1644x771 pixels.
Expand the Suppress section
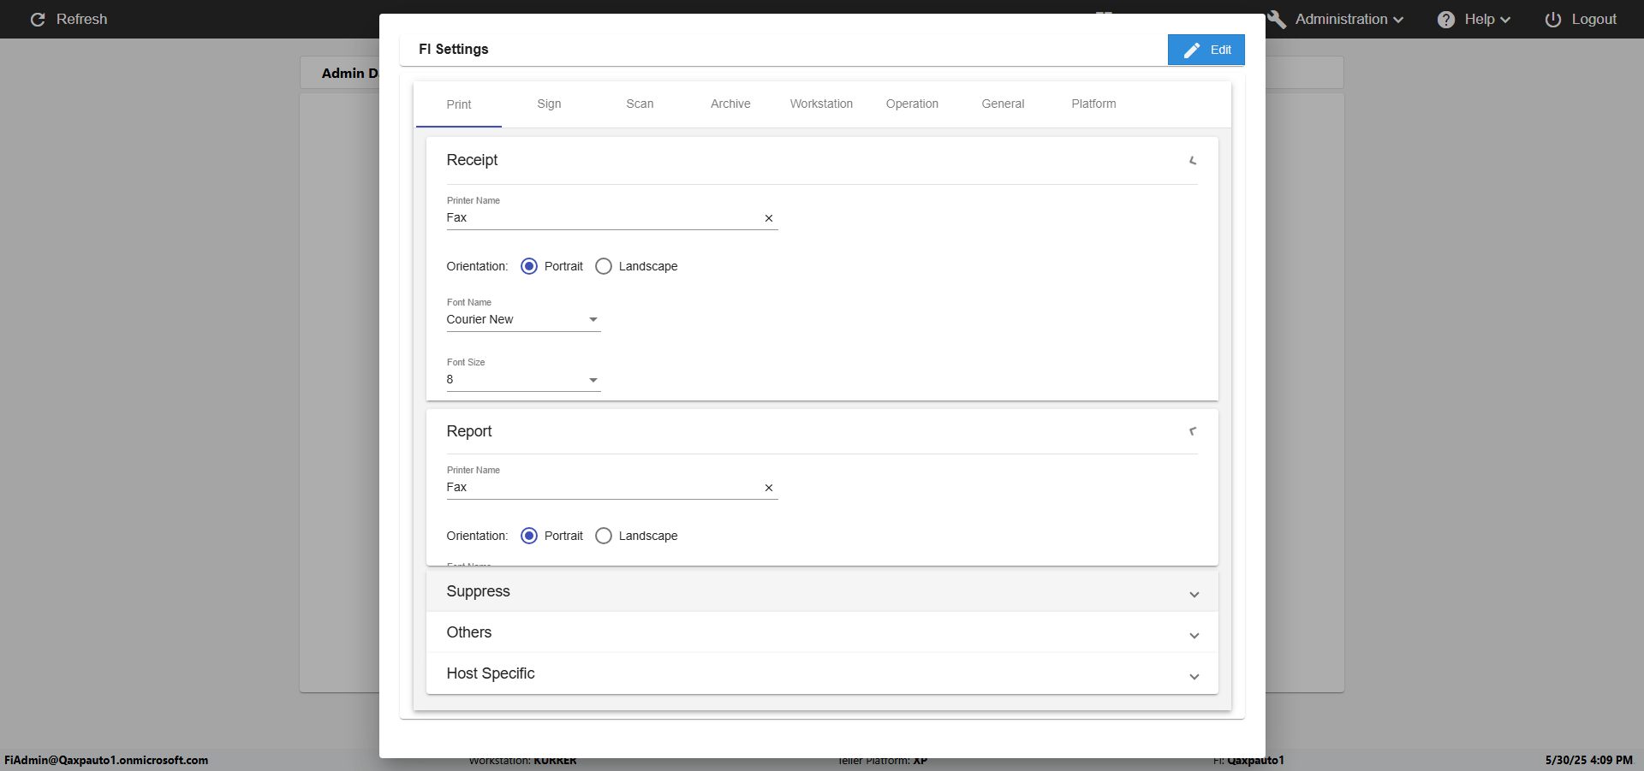1194,595
